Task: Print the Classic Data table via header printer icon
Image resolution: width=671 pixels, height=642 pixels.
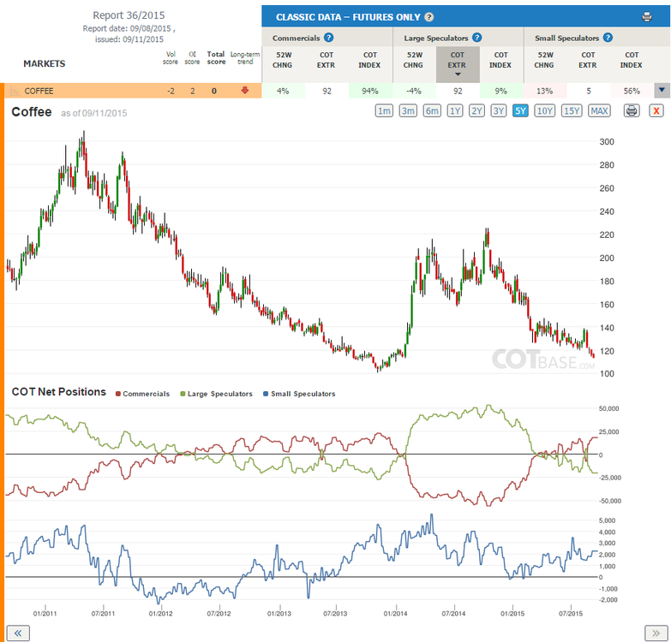Action: click(647, 17)
